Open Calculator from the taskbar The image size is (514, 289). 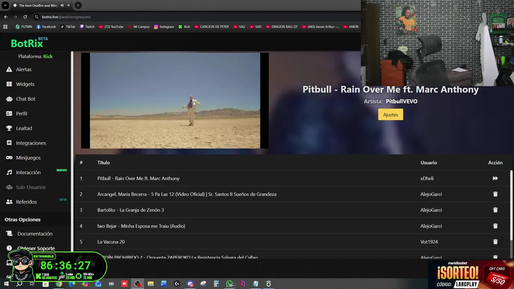tap(216, 284)
